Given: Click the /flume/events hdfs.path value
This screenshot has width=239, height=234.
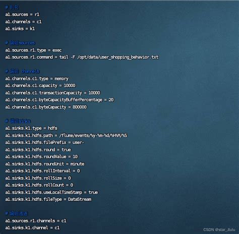Looking at the screenshot, I should (x=93, y=135).
